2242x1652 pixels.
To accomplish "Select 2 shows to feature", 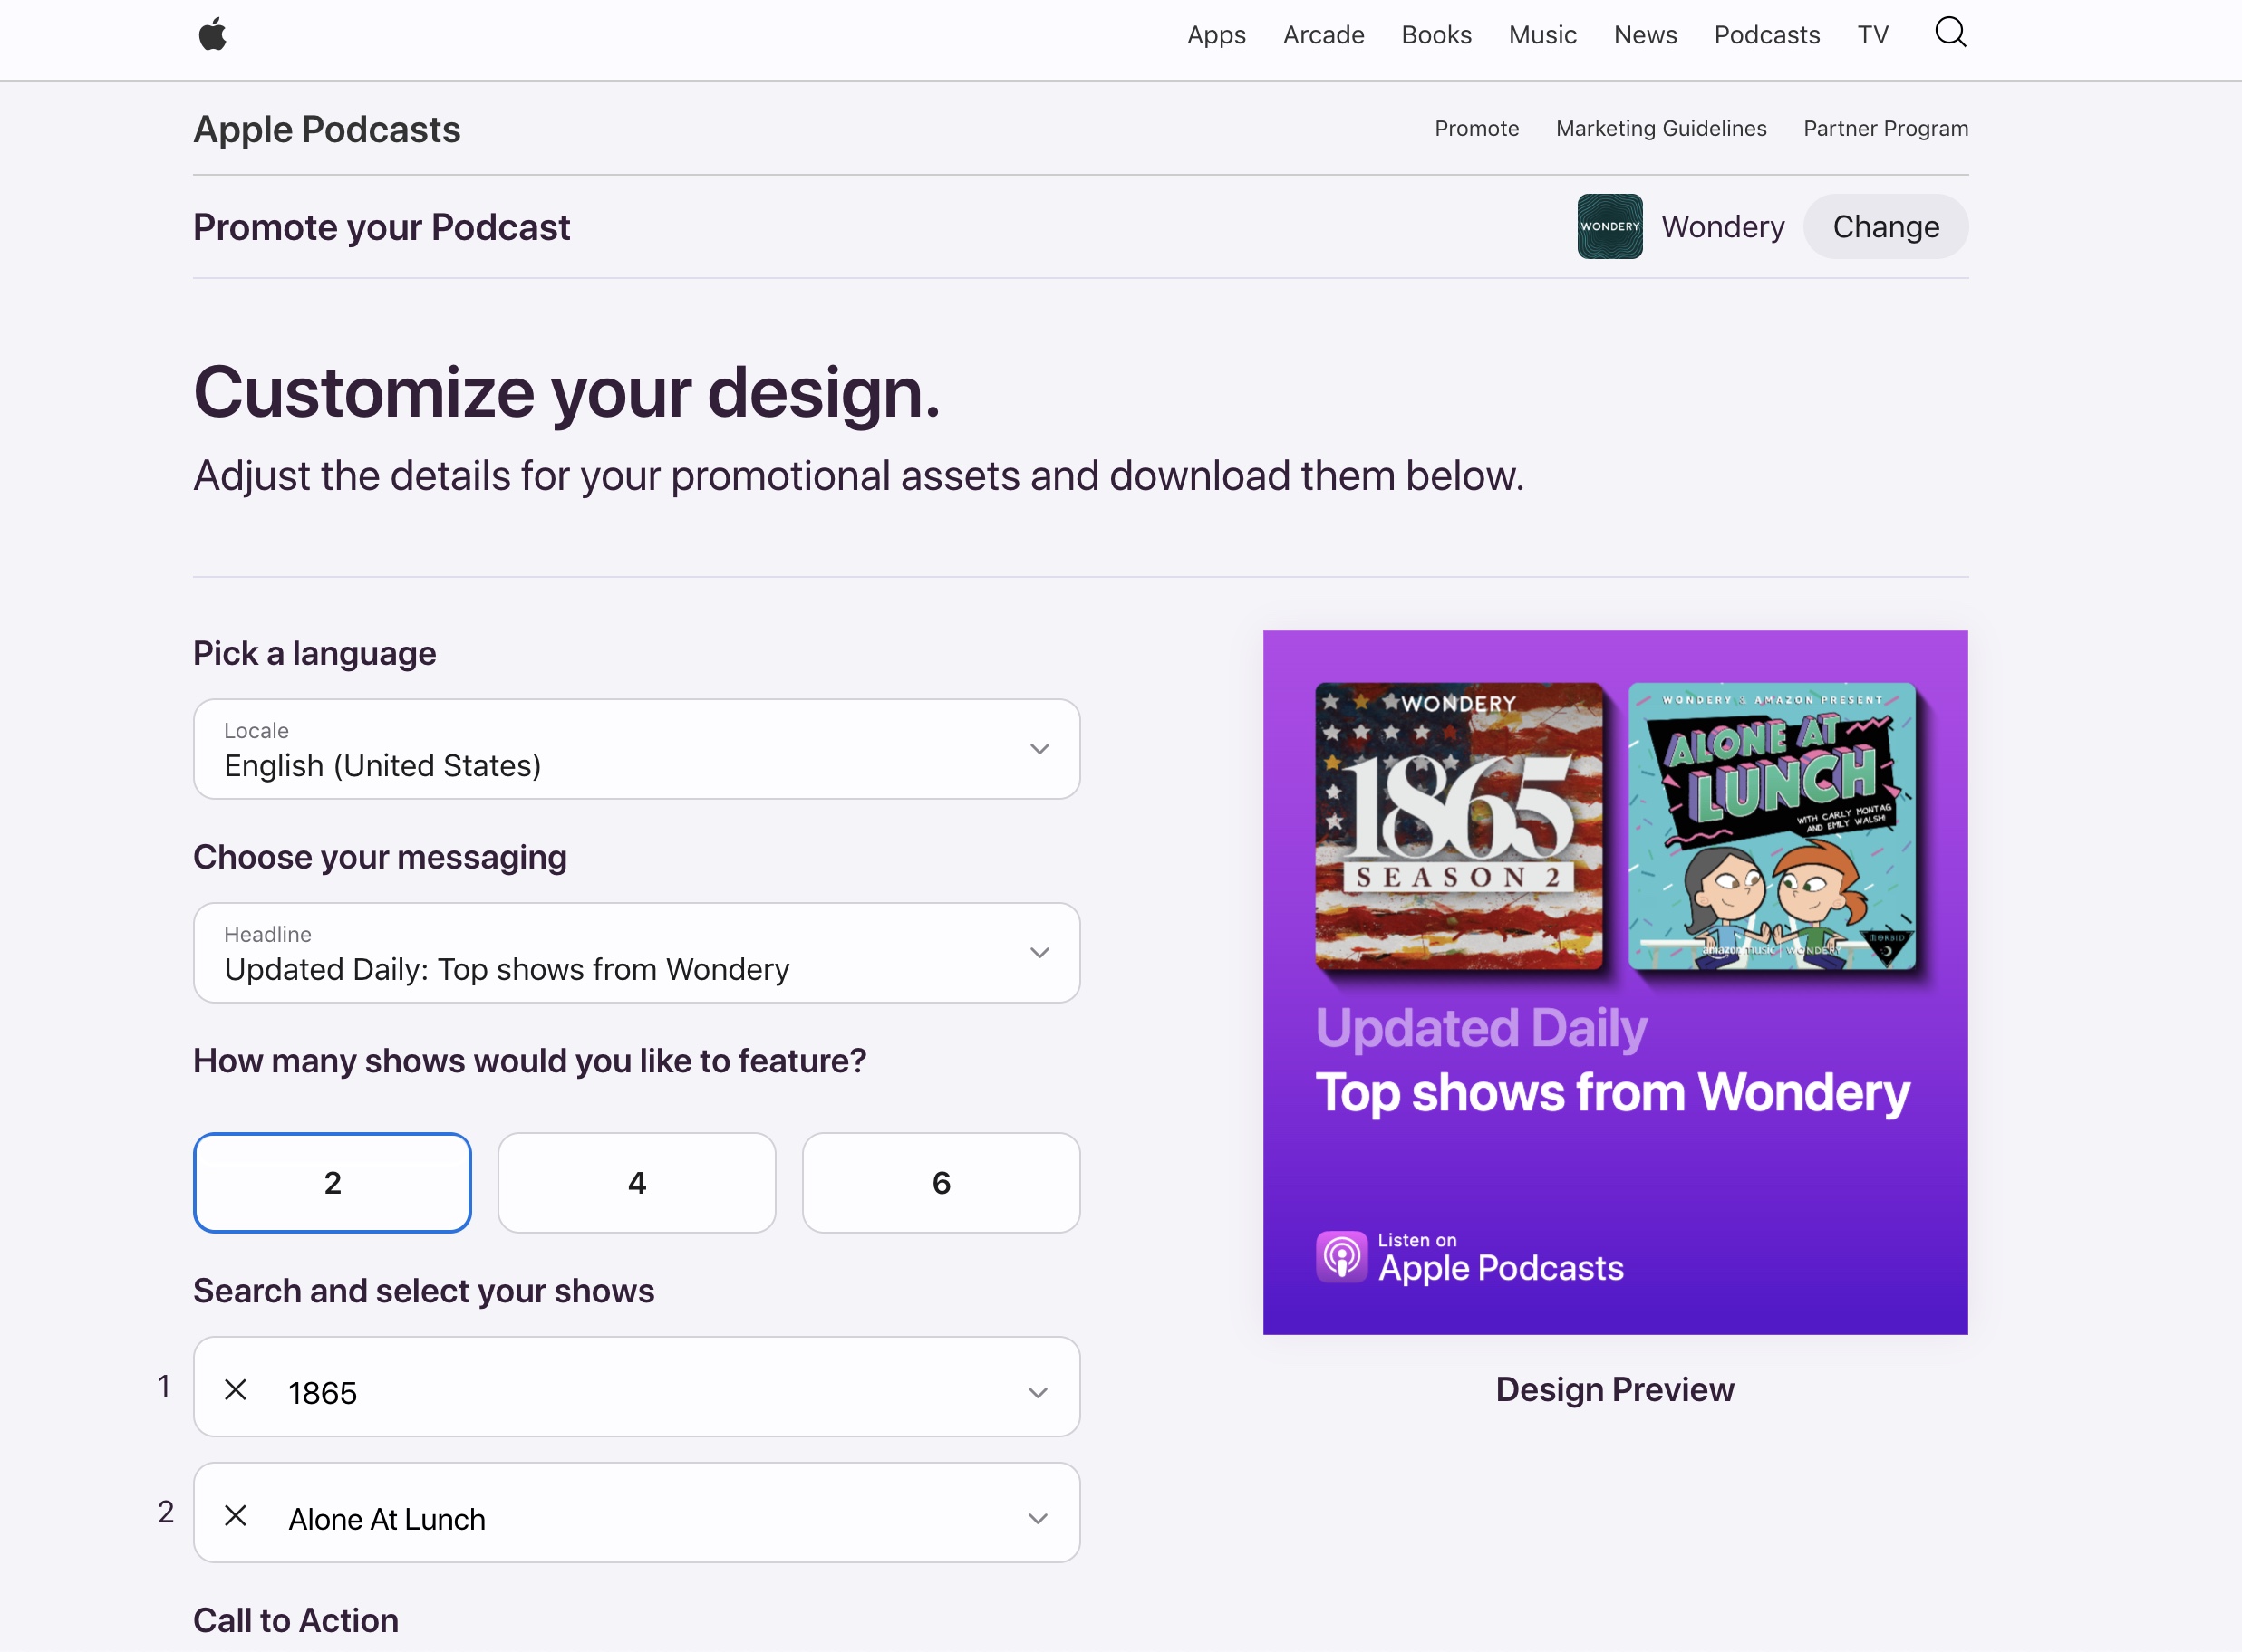I will (333, 1183).
